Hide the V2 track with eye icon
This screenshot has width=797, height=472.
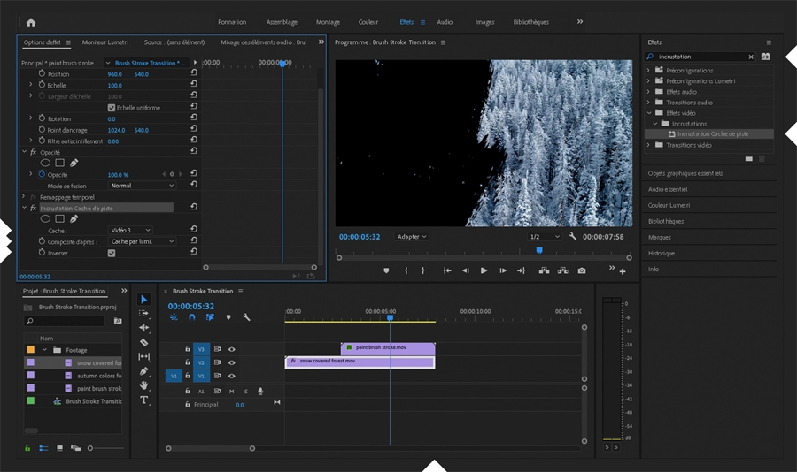pos(231,362)
